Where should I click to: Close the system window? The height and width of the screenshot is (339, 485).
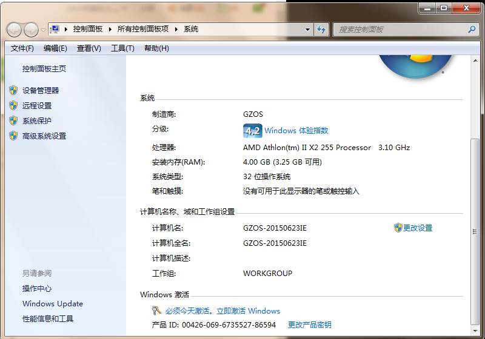click(466, 8)
